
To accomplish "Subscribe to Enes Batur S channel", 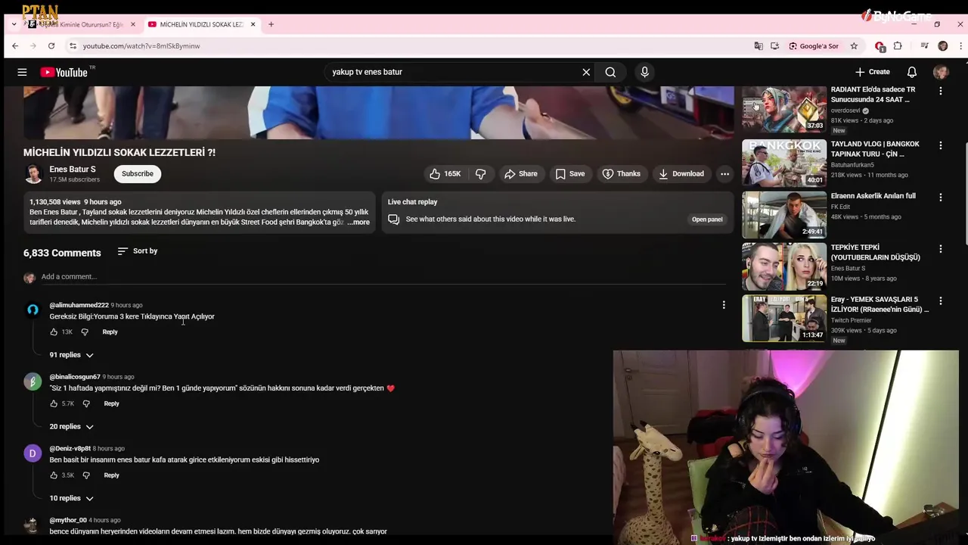I will coord(138,174).
